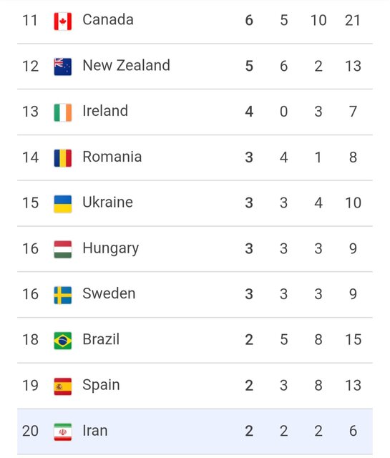Click Sweden's country name
Viewport: 390px width, 458px height.
coord(109,293)
